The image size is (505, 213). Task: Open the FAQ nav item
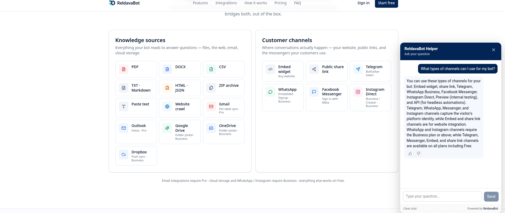[297, 3]
